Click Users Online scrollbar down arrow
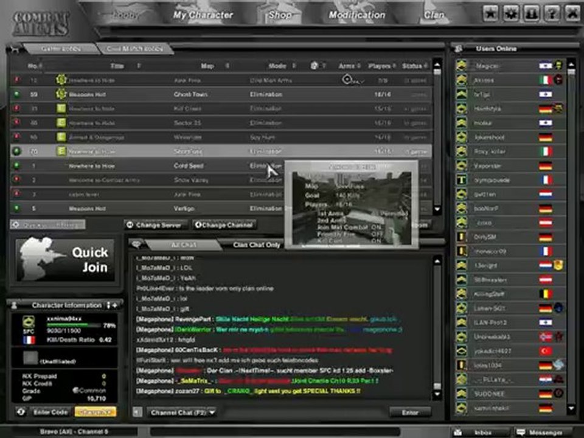 [571, 409]
